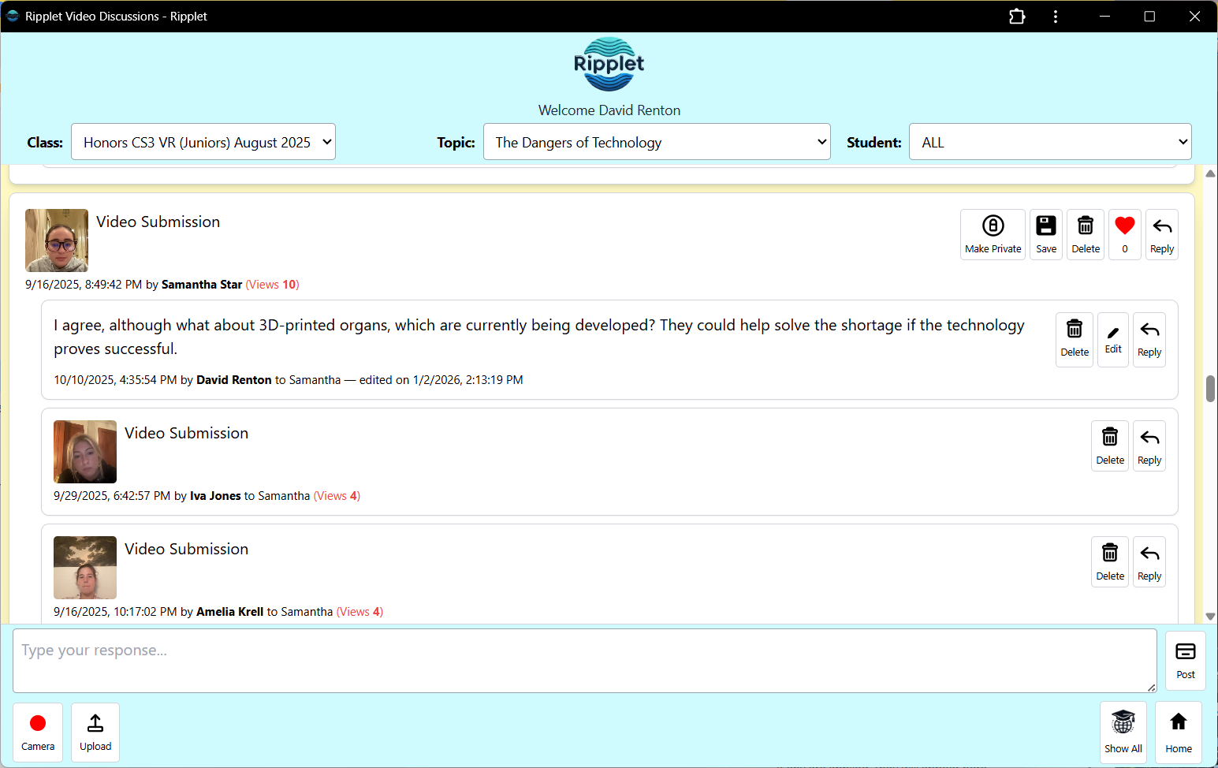
Task: Return to the Home screen
Action: coord(1178,732)
